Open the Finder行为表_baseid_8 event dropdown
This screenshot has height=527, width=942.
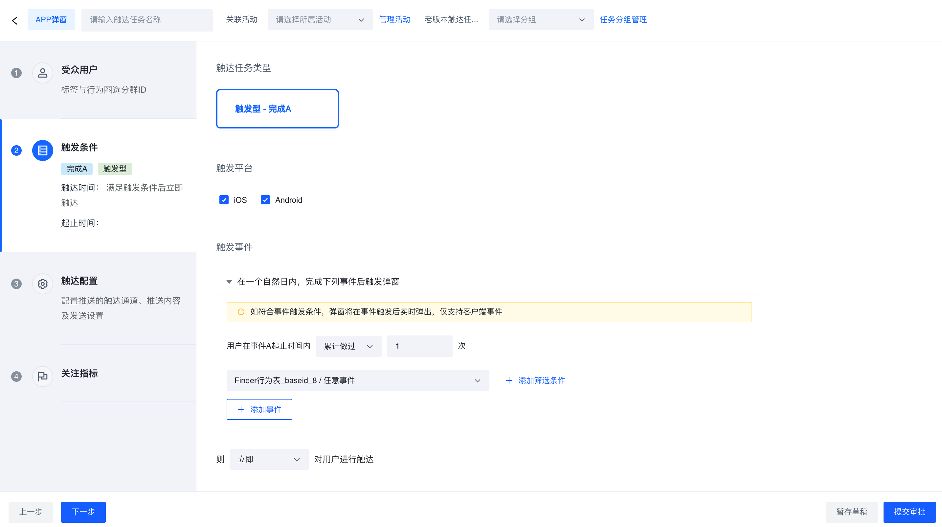[x=357, y=380]
